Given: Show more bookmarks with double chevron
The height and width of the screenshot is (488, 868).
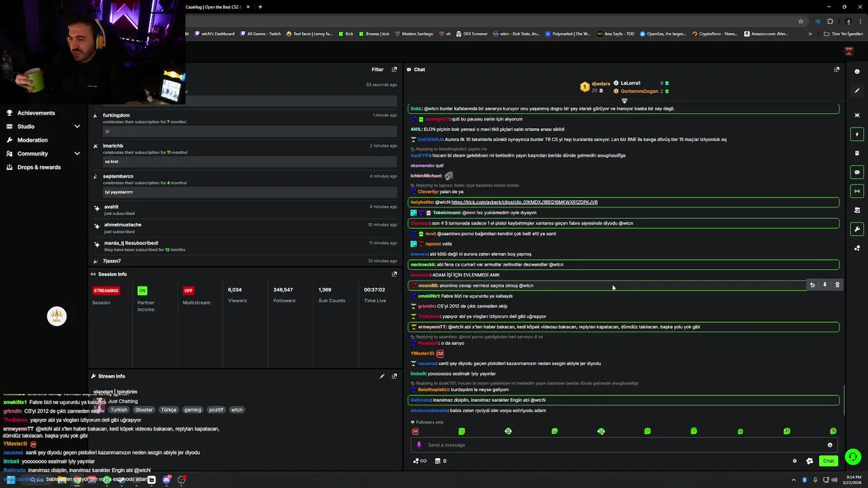Looking at the screenshot, I should pos(810,34).
